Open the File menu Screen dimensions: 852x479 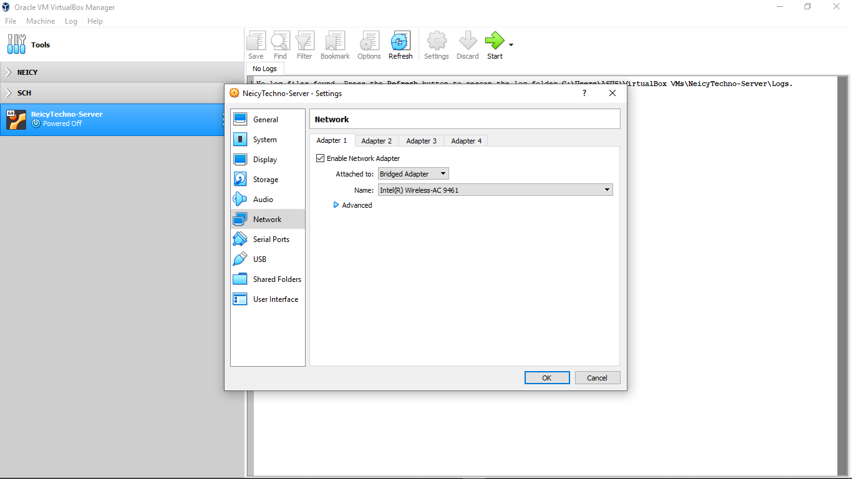point(11,21)
